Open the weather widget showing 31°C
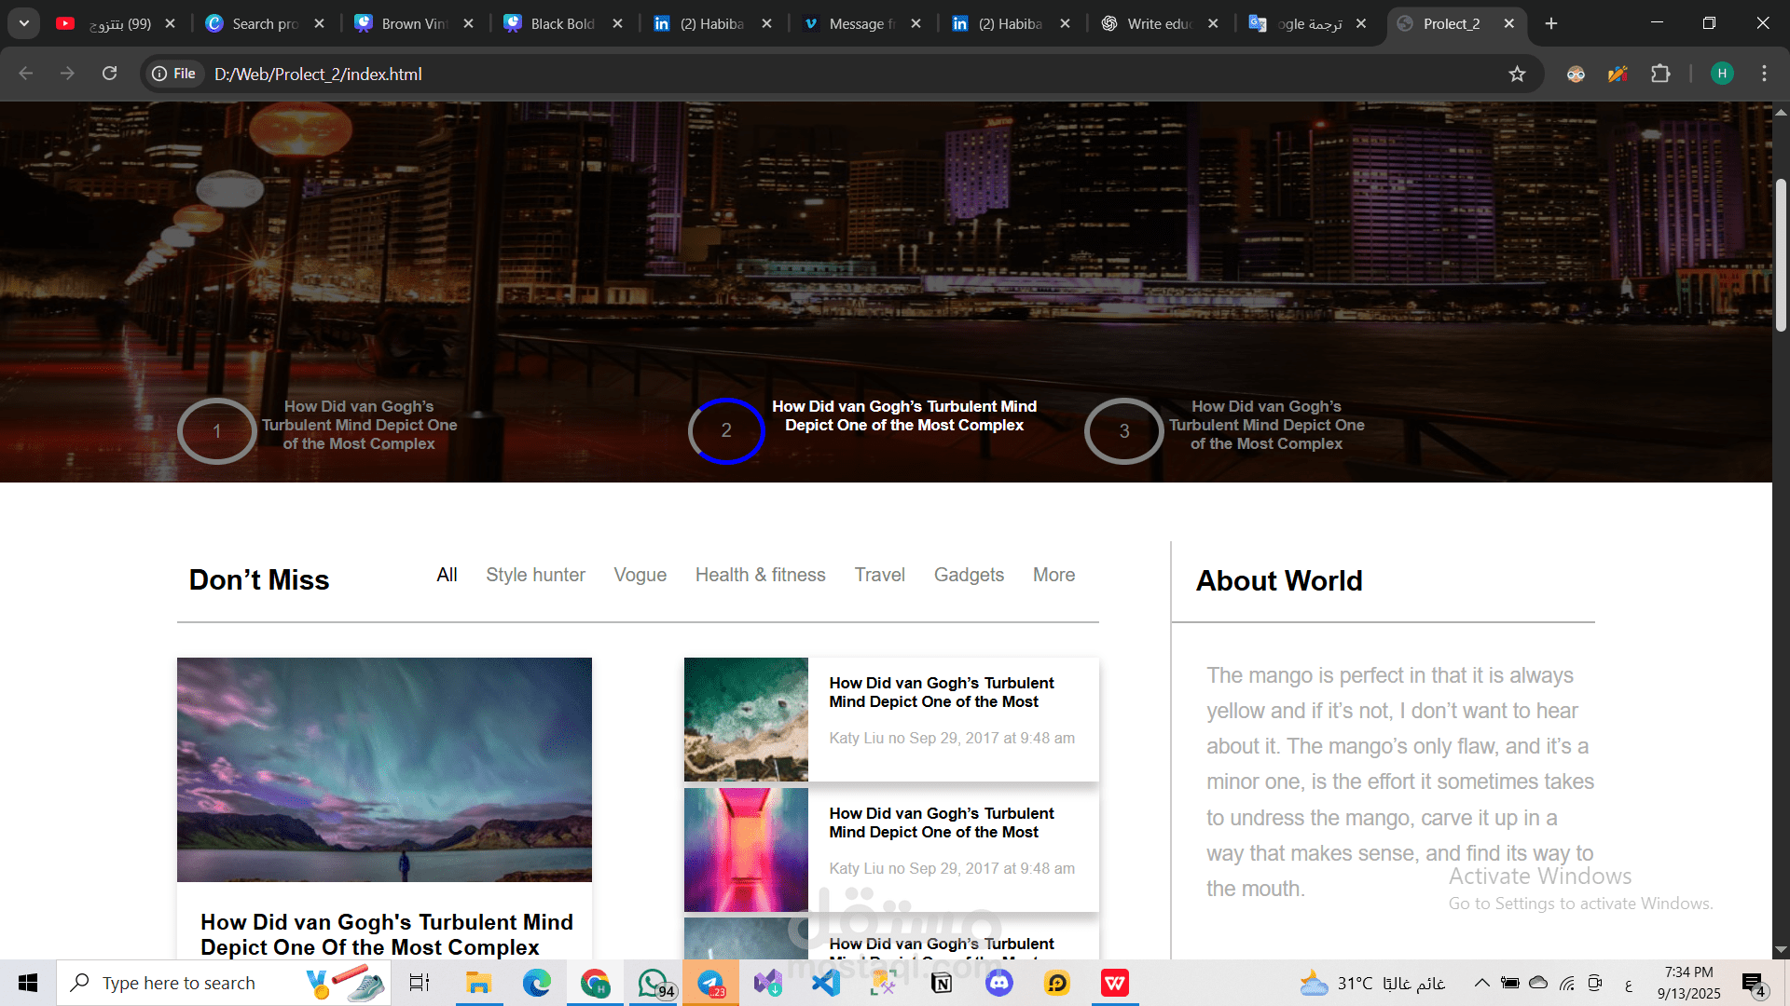This screenshot has height=1006, width=1790. pos(1372,983)
